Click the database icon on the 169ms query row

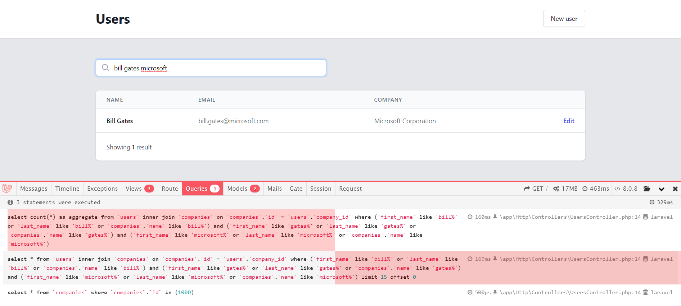click(x=645, y=259)
